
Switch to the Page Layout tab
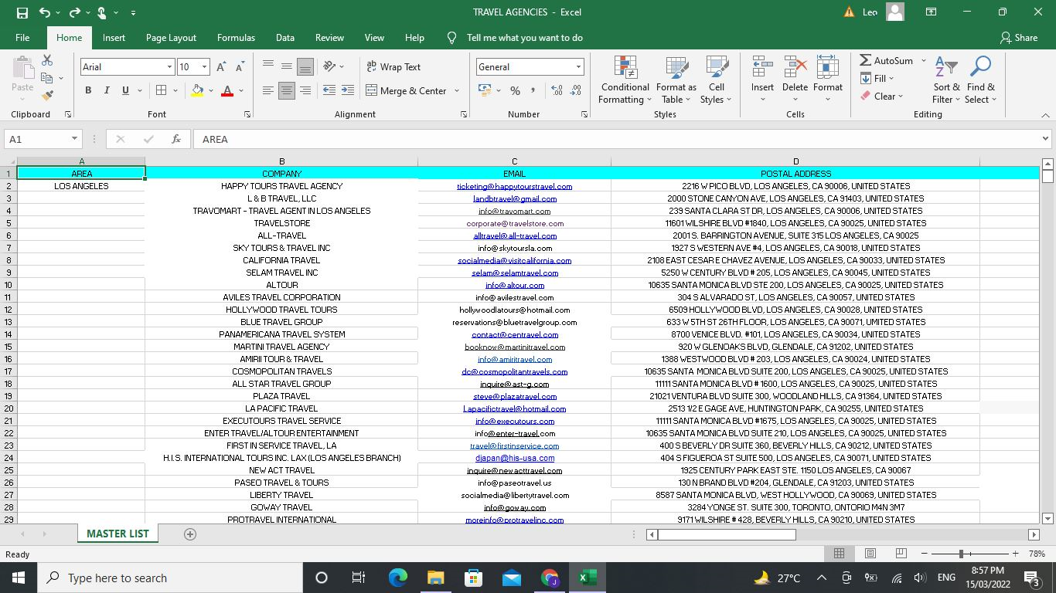click(x=171, y=37)
